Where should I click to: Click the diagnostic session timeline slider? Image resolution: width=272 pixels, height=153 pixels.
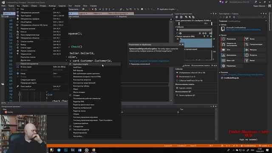pos(195,23)
